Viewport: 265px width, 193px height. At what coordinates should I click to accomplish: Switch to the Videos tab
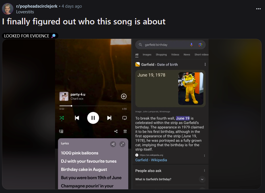175,54
